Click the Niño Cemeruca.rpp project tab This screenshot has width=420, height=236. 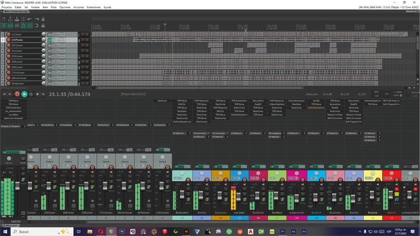[x=15, y=11]
